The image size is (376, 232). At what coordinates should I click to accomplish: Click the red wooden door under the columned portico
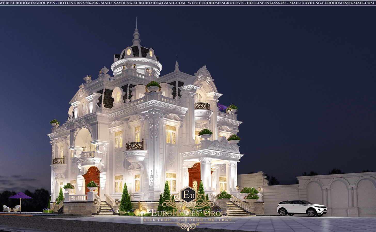[194, 177]
